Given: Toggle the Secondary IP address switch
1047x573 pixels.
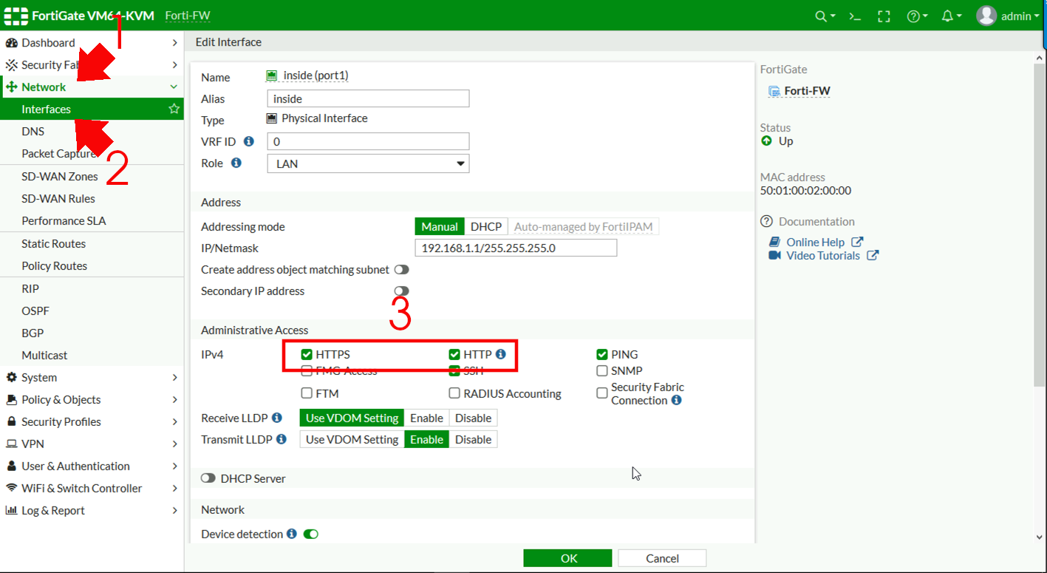Looking at the screenshot, I should [401, 291].
